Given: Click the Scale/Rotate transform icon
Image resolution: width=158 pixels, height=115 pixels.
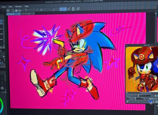Looking at the screenshot, I should click(45, 10).
